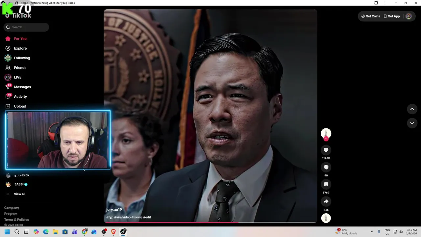This screenshot has width=421, height=237.
Task: Open the volume speaker tray icon
Action: tap(401, 232)
